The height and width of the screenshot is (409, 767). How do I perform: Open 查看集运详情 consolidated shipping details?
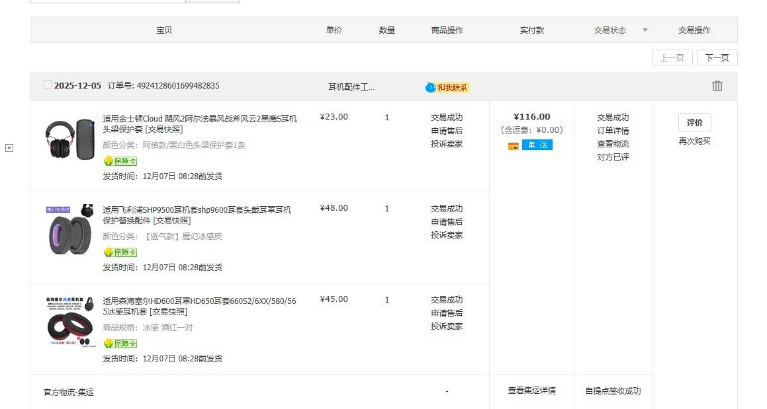click(531, 390)
